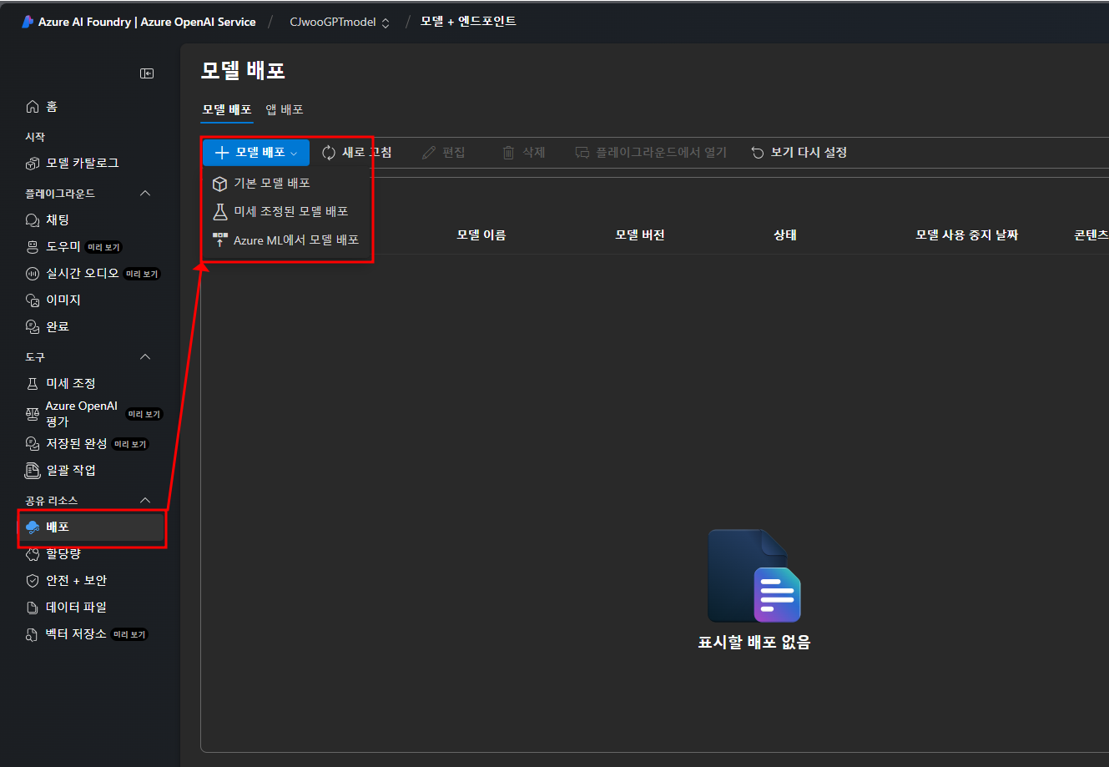
Task: Click the 미세 조정 flask icon in sidebar
Action: pos(33,383)
